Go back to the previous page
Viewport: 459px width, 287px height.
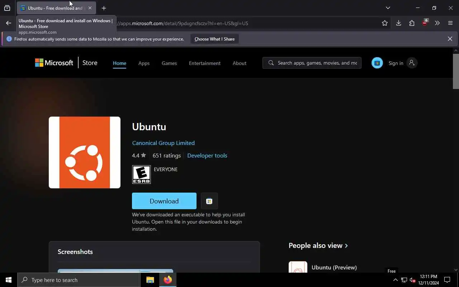coord(9,23)
